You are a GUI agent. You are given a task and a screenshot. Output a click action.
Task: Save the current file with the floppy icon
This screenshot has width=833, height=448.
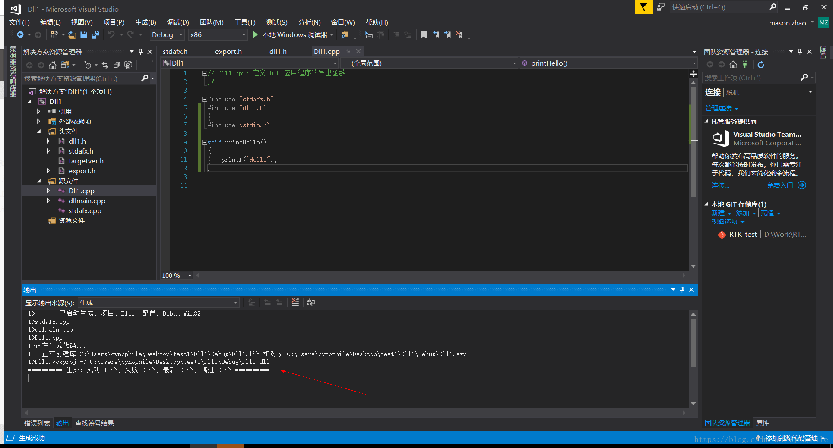coord(84,34)
